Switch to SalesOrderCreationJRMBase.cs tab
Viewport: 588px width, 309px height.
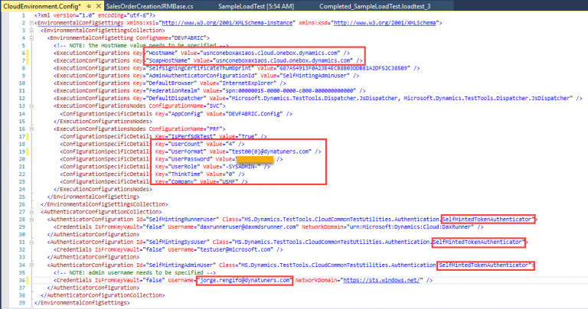pyautogui.click(x=149, y=6)
